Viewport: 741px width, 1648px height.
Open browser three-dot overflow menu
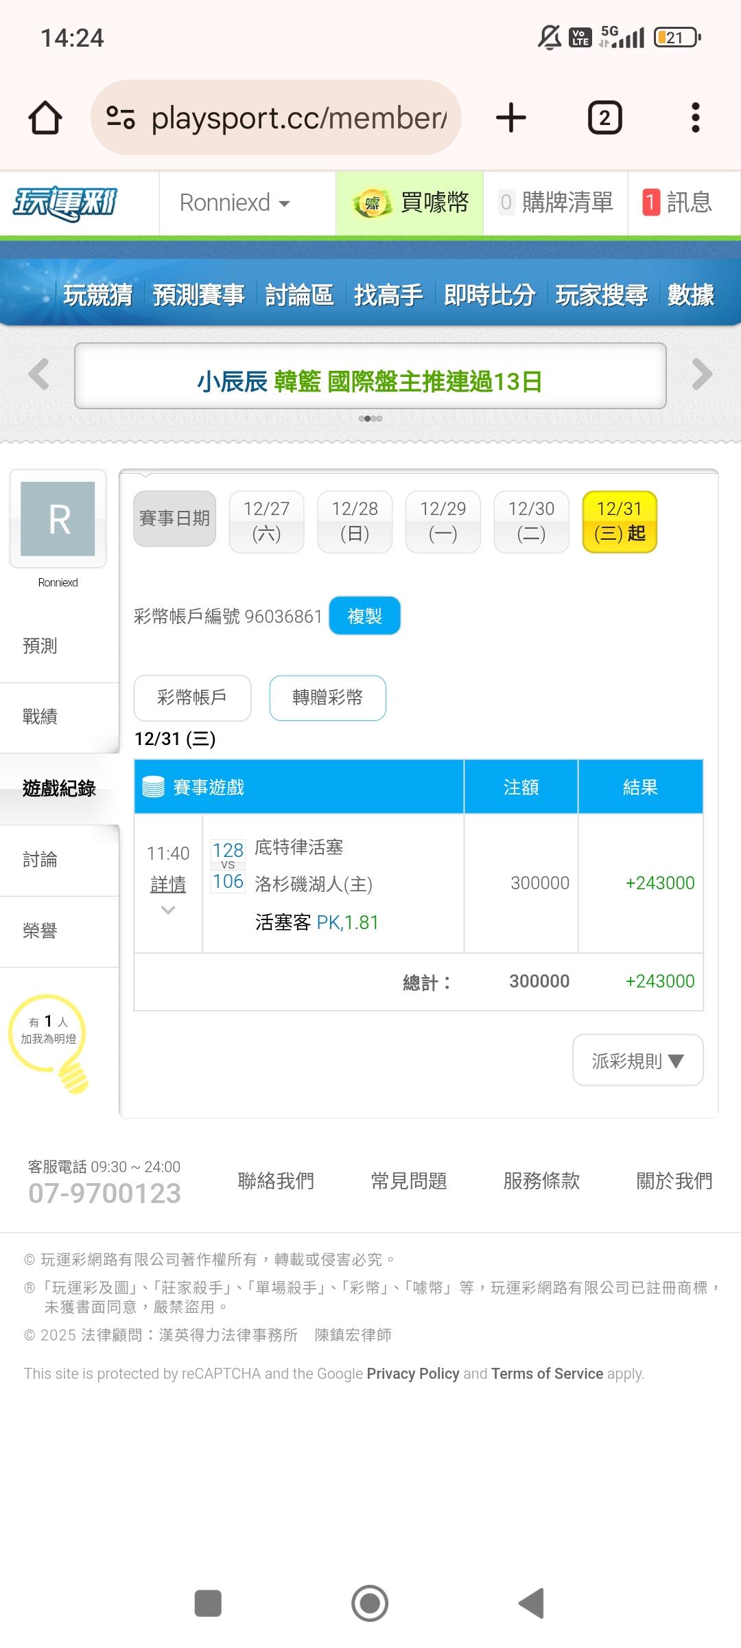(695, 117)
